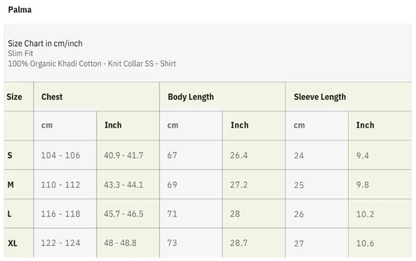Click the Size column header
416x261 pixels.
14,97
